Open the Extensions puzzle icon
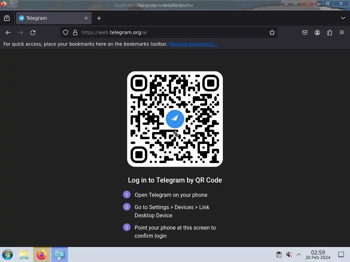The image size is (350, 262). (x=329, y=32)
